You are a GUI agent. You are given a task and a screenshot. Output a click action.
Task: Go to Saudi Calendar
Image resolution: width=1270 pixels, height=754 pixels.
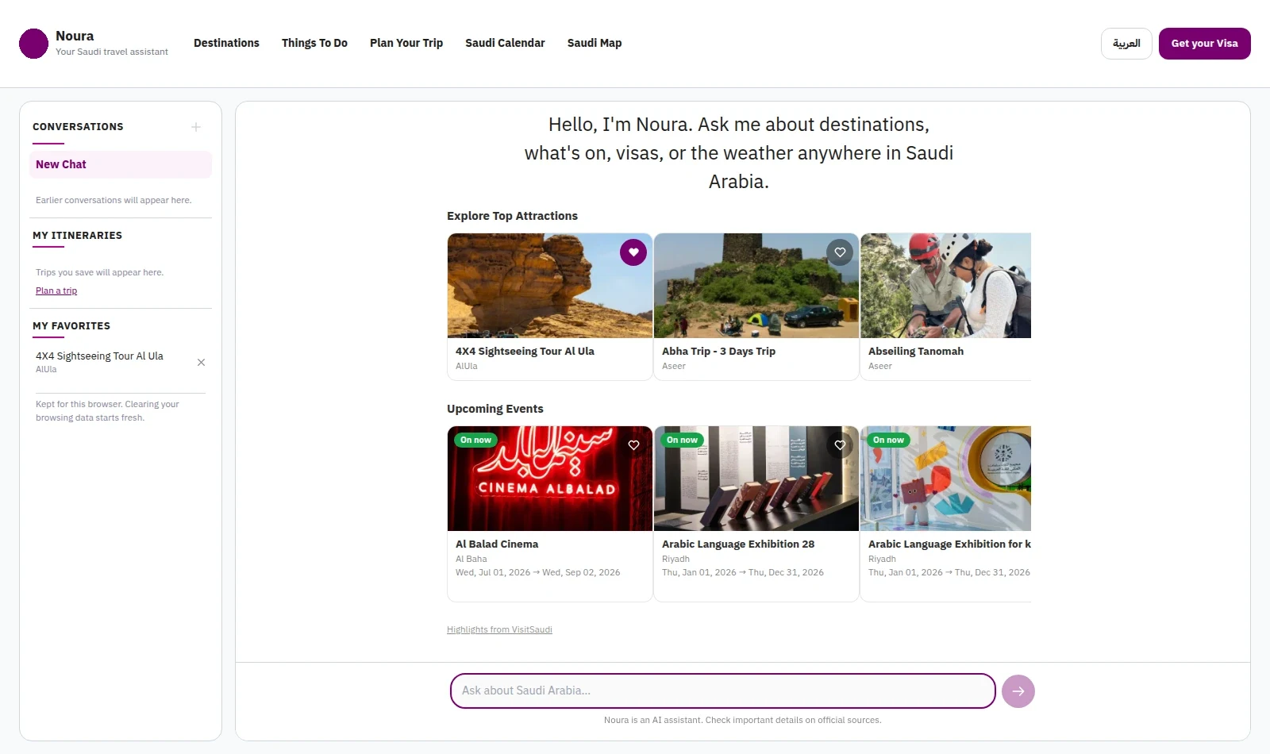[x=505, y=43]
